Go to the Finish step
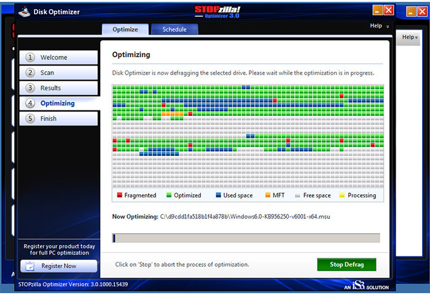The width and height of the screenshot is (430, 295). click(58, 118)
